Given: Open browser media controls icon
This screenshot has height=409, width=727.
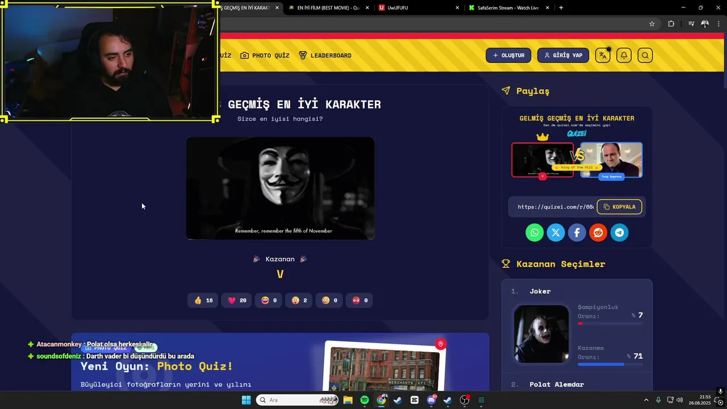Looking at the screenshot, I should click(691, 24).
